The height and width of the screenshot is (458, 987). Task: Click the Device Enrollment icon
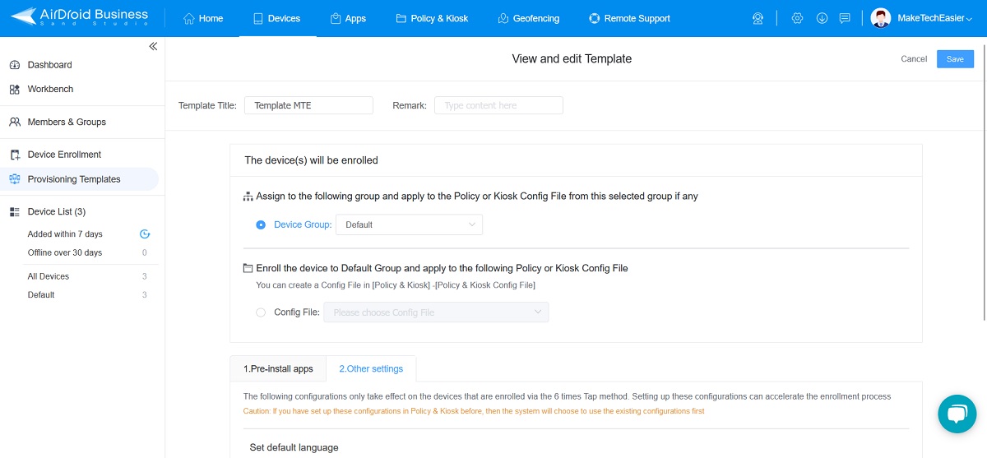pyautogui.click(x=15, y=155)
